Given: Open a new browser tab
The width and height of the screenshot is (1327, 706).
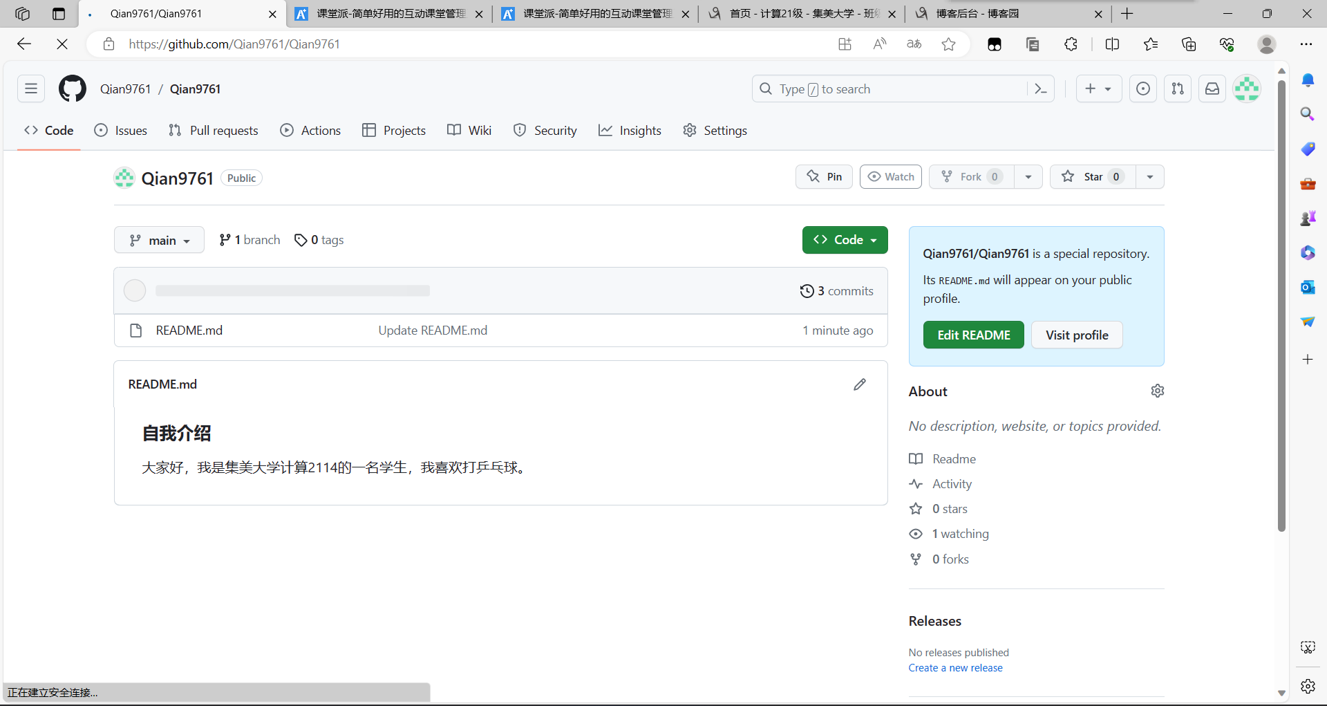Looking at the screenshot, I should tap(1127, 14).
